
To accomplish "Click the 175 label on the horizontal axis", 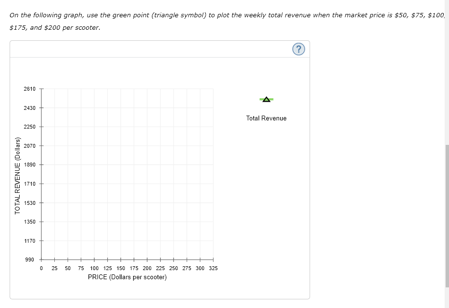I will coord(134,268).
